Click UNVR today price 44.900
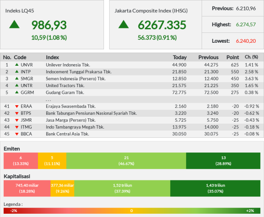The height and width of the screenshot is (217, 264). pyautogui.click(x=179, y=65)
